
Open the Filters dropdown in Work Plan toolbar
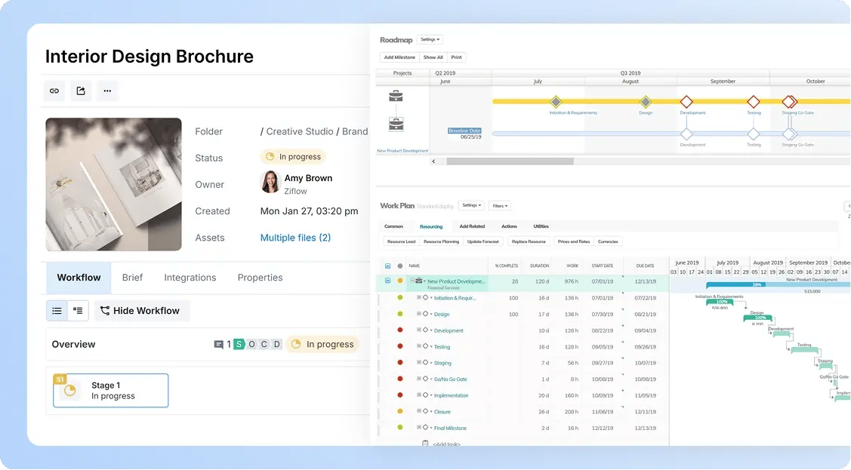pyautogui.click(x=498, y=204)
